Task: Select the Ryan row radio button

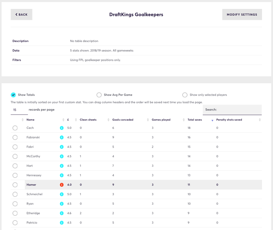Action: (x=15, y=204)
